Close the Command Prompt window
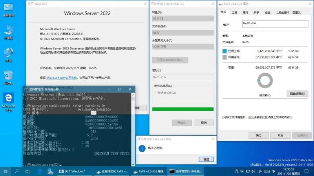Viewport: 314px width, 176px height. (130, 89)
